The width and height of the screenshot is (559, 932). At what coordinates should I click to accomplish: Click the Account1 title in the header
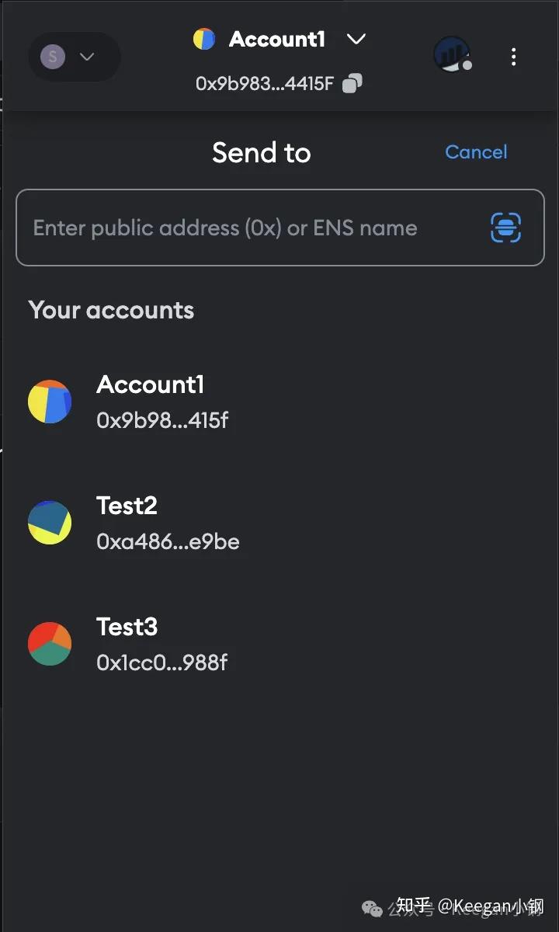pyautogui.click(x=277, y=39)
